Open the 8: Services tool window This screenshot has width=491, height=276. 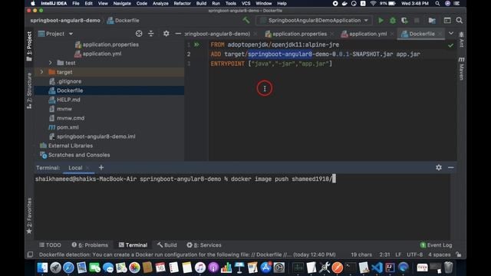(x=204, y=245)
